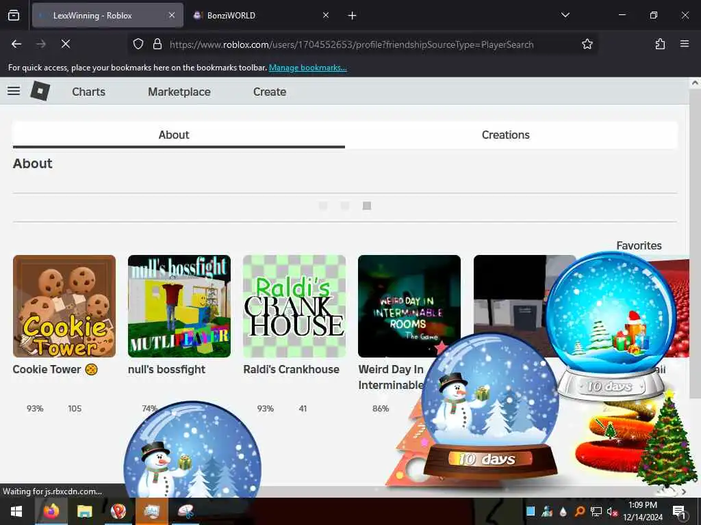Image resolution: width=701 pixels, height=525 pixels.
Task: Click the Roblox logo home icon
Action: click(x=40, y=91)
